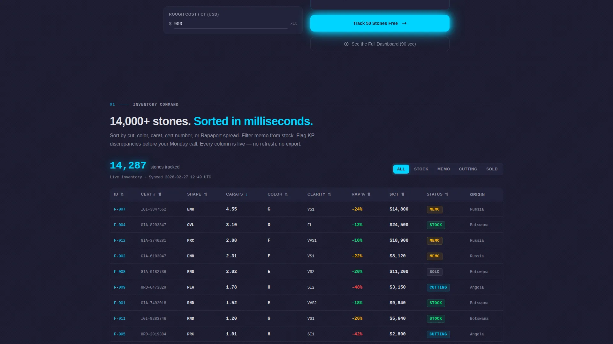613x344 pixels.
Task: Click CUTTING badge in F-009 row
Action: click(x=438, y=287)
